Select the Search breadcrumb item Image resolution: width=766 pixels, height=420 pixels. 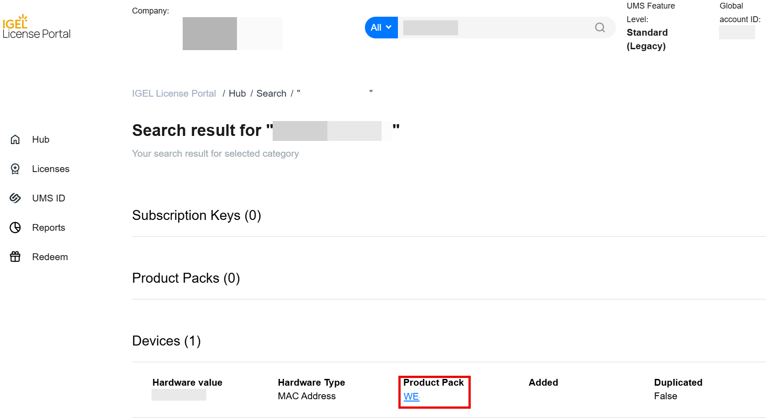click(x=271, y=93)
